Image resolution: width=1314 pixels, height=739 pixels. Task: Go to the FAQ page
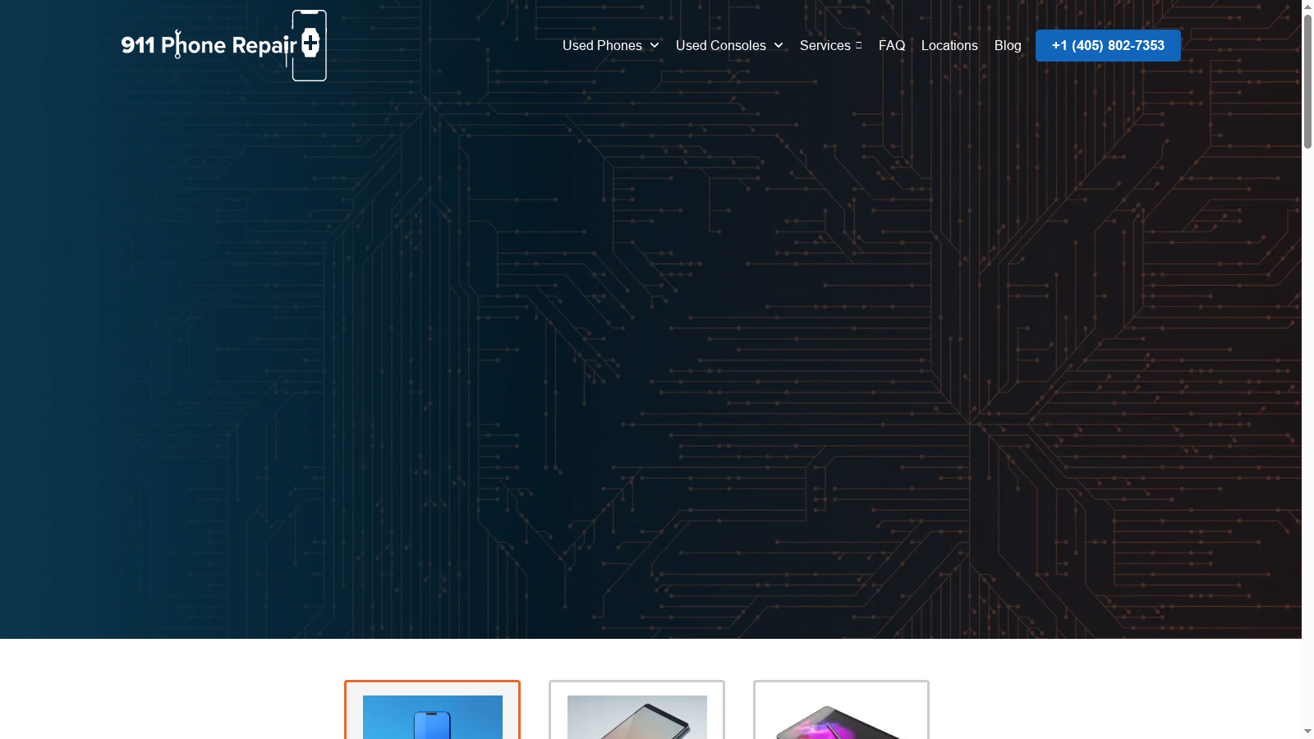(x=892, y=46)
